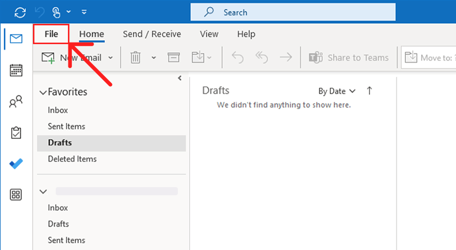
Task: Click the Move to: quick step
Action: click(429, 57)
